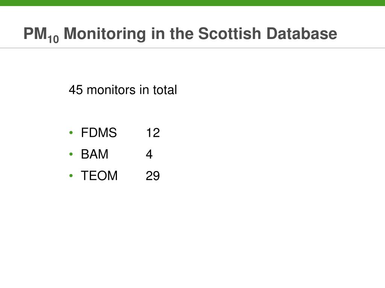The height and width of the screenshot is (288, 385).
Task: Click the FDMS count value 12
Action: [x=153, y=133]
